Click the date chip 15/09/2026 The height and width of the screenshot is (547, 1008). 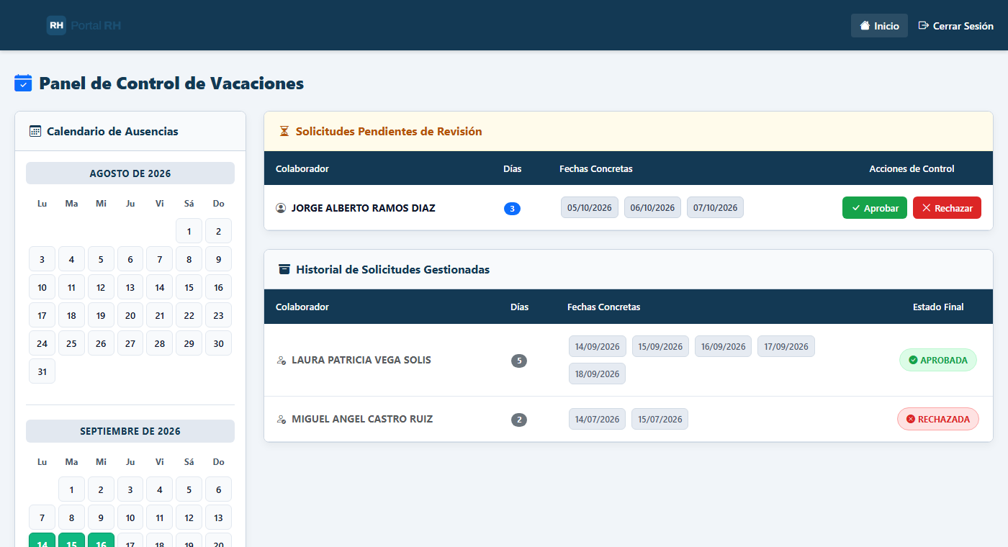click(660, 346)
